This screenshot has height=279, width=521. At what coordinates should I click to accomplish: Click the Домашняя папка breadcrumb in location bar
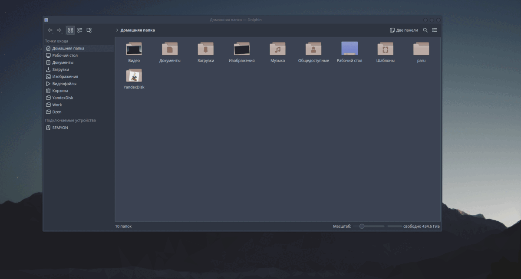point(138,30)
